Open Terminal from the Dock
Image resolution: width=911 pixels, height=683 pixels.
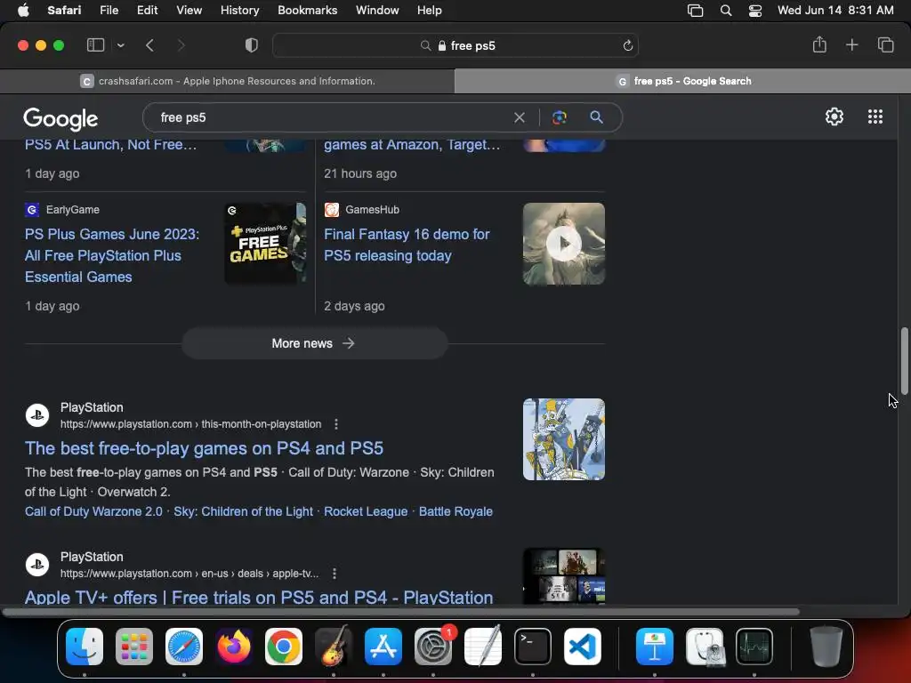[x=533, y=647]
